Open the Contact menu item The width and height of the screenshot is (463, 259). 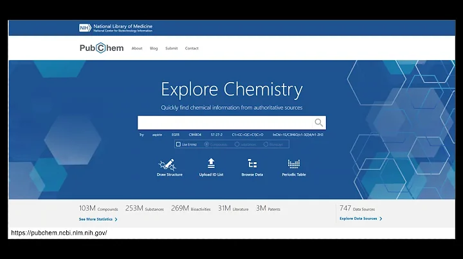pos(192,48)
